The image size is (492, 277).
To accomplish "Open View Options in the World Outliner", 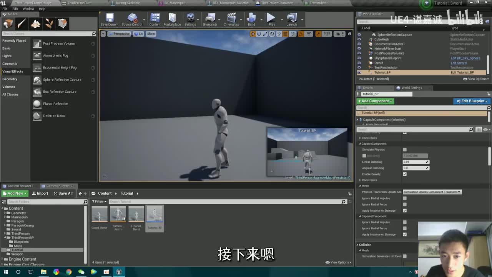I will (476, 79).
